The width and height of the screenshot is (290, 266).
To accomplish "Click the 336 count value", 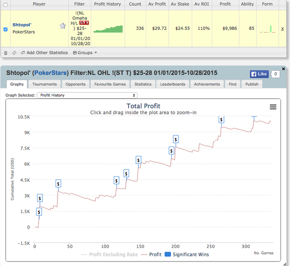I will pyautogui.click(x=140, y=28).
